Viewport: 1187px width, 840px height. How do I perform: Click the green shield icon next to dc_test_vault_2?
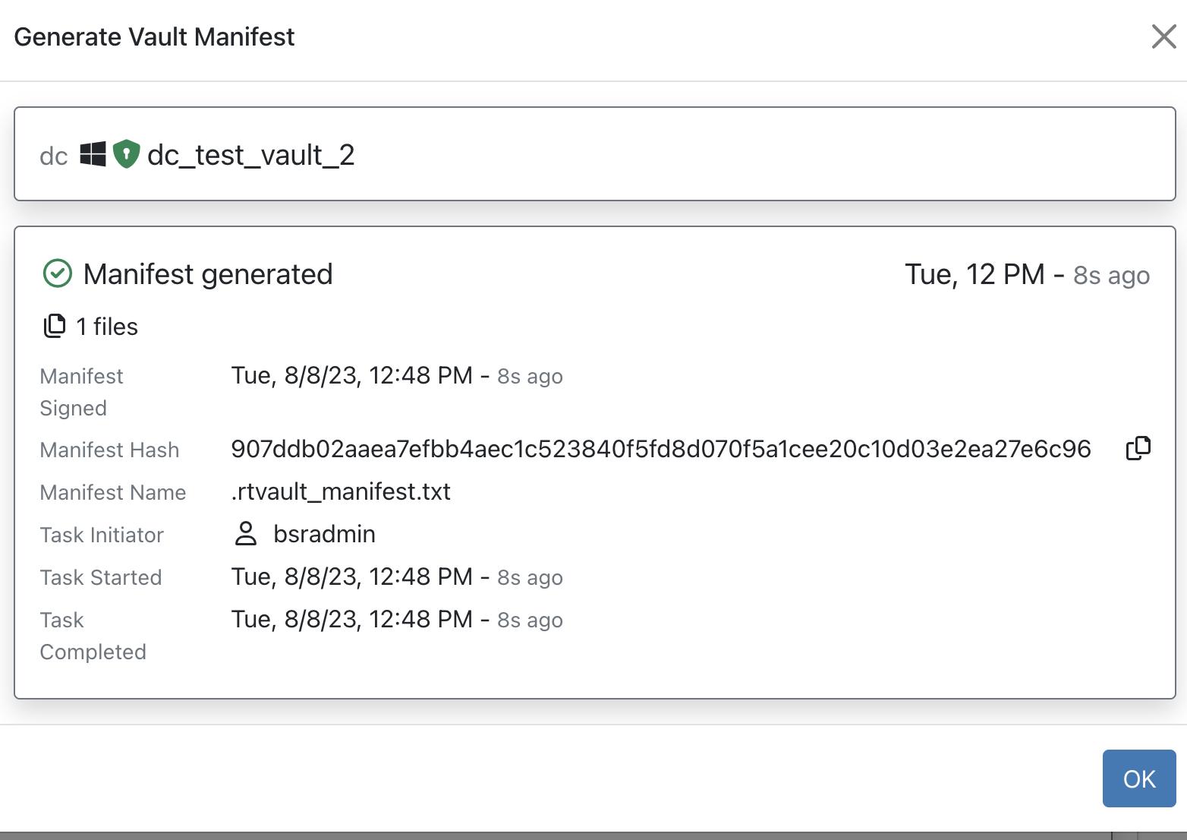pyautogui.click(x=126, y=154)
